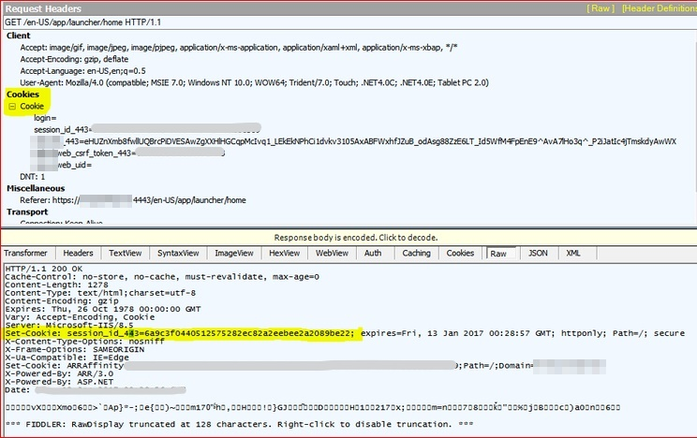Open the Header Definitions link
This screenshot has width=697, height=438.
[660, 8]
